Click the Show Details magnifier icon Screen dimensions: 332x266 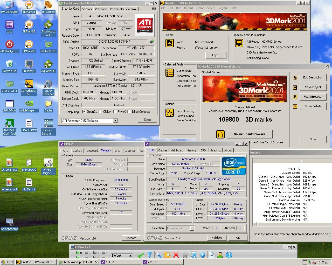pyautogui.click(x=295, y=107)
